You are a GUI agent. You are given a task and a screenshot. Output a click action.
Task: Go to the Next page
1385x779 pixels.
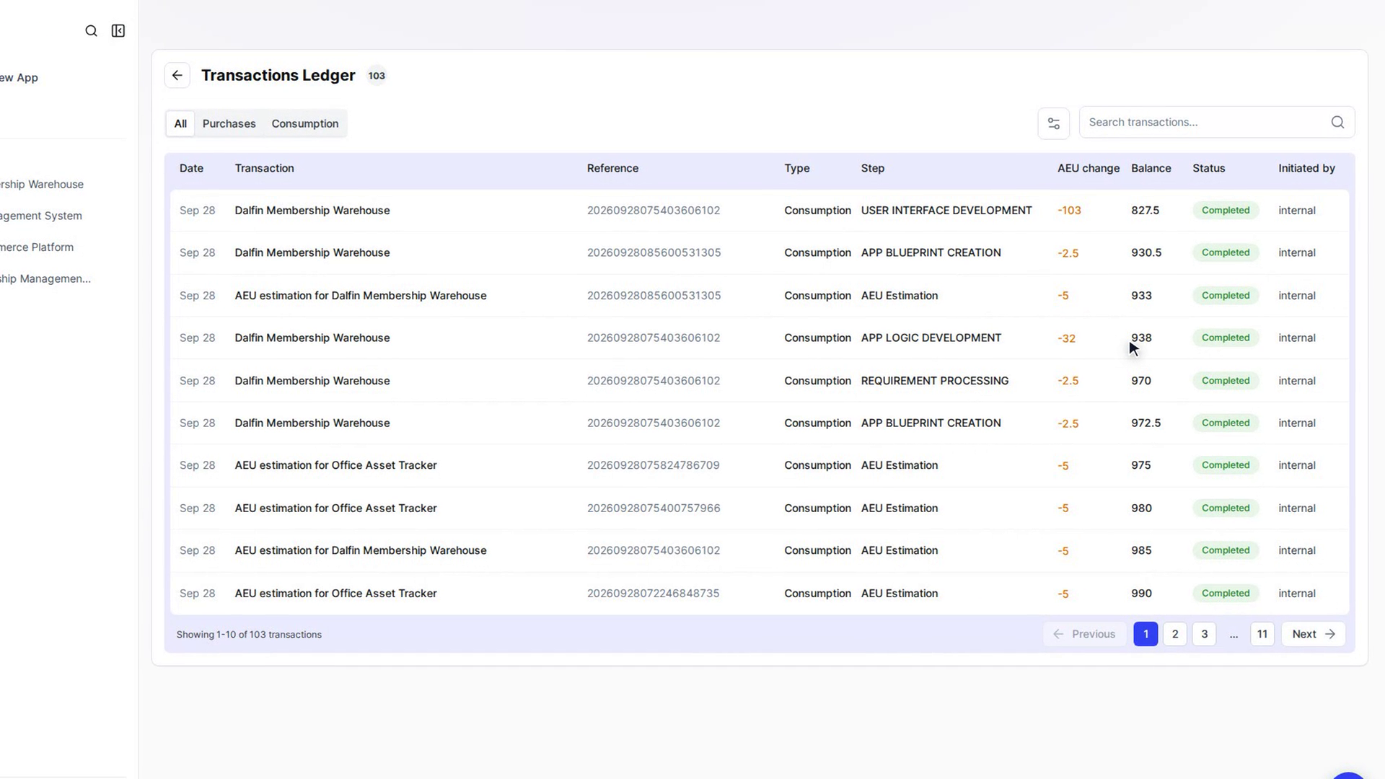tap(1314, 634)
